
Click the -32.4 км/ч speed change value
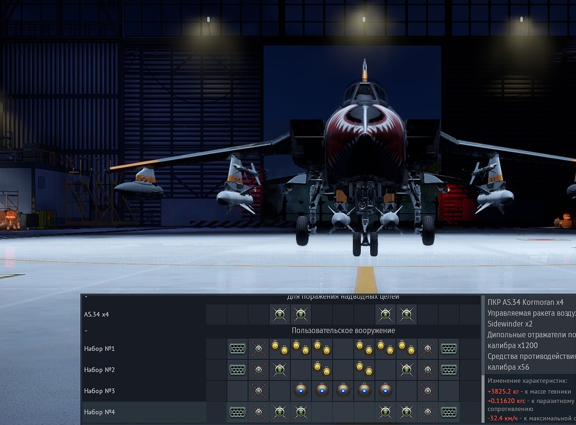click(502, 419)
